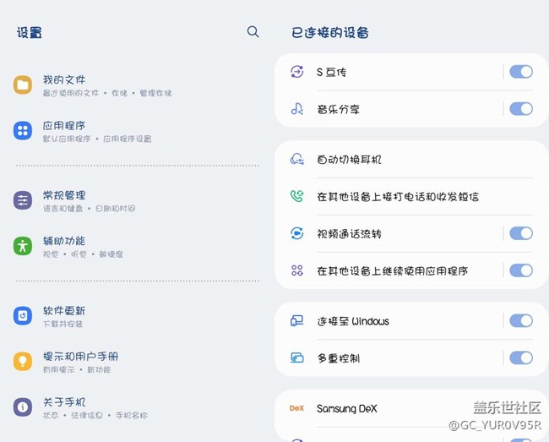Tap the orange DeX logo icon
This screenshot has width=549, height=442.
(296, 408)
